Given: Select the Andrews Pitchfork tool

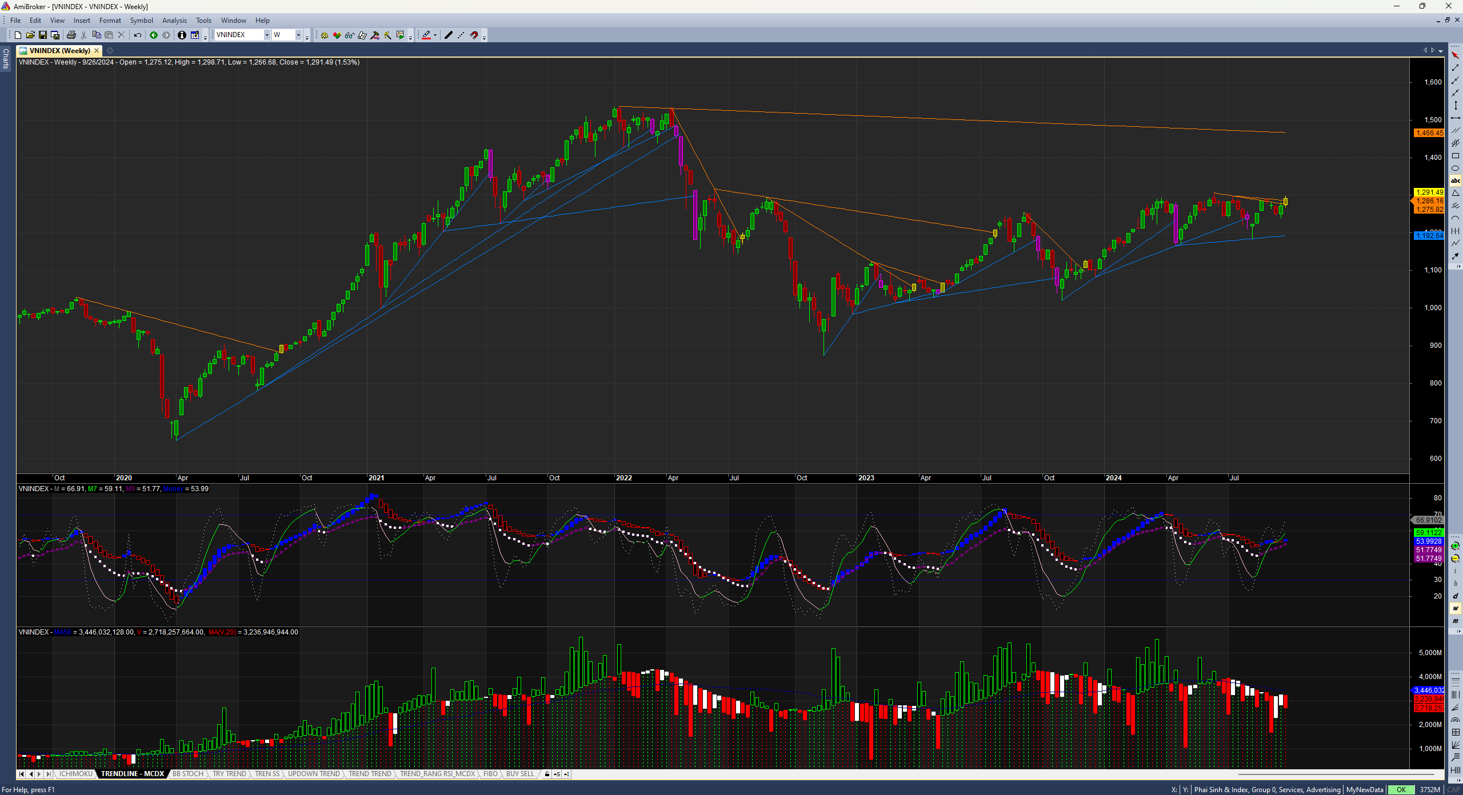Looking at the screenshot, I should coord(1456,205).
